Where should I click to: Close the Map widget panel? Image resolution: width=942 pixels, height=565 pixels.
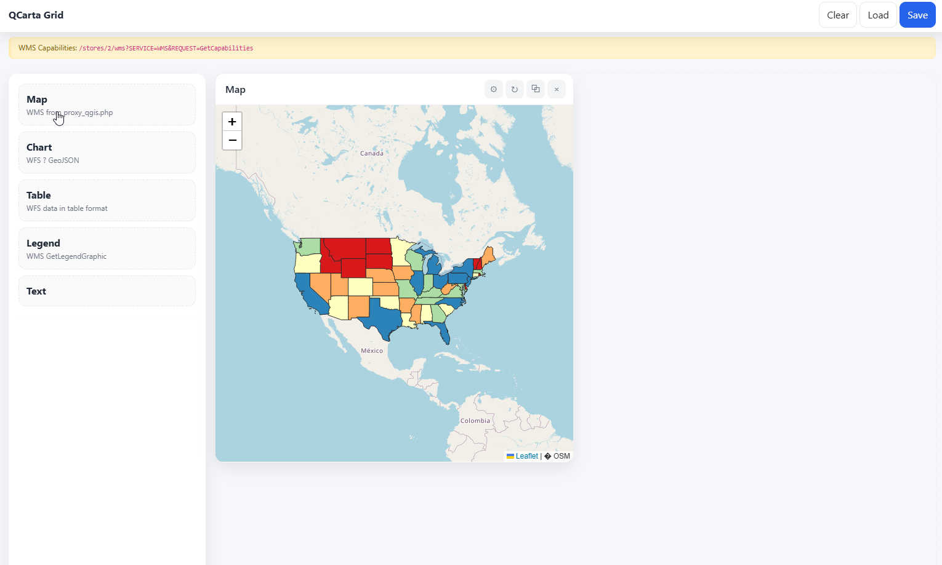point(557,89)
